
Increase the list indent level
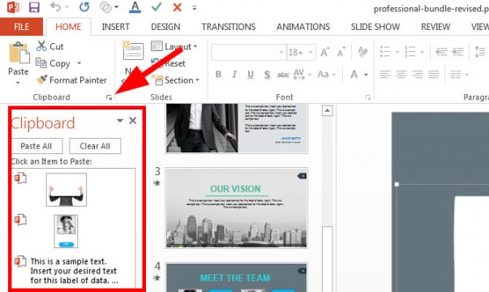tap(458, 52)
